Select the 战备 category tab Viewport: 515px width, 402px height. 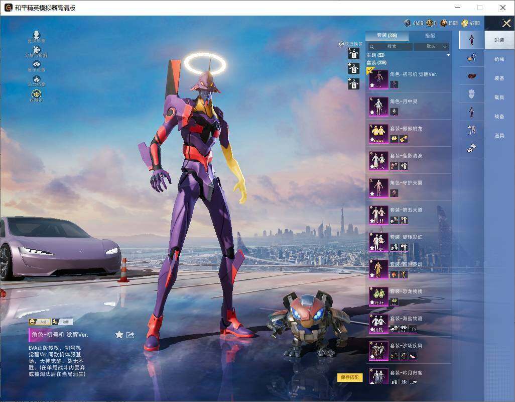pyautogui.click(x=499, y=117)
